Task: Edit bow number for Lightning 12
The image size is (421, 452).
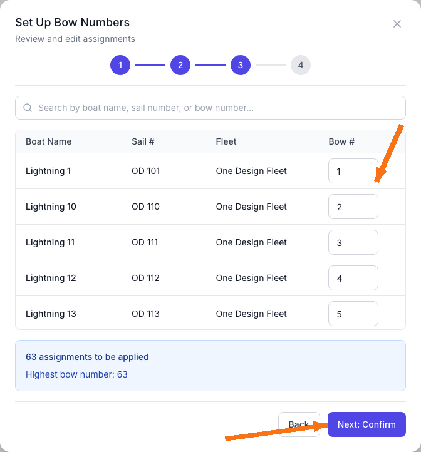Action: (x=353, y=278)
